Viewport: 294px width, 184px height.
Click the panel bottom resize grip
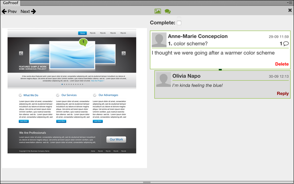(x=147, y=182)
